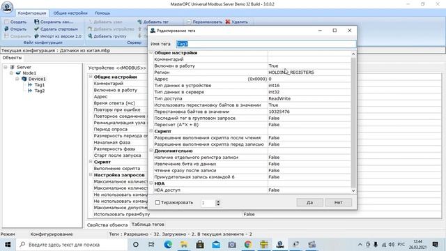
Task: Click Добавить группу icon
Action: coord(90,36)
